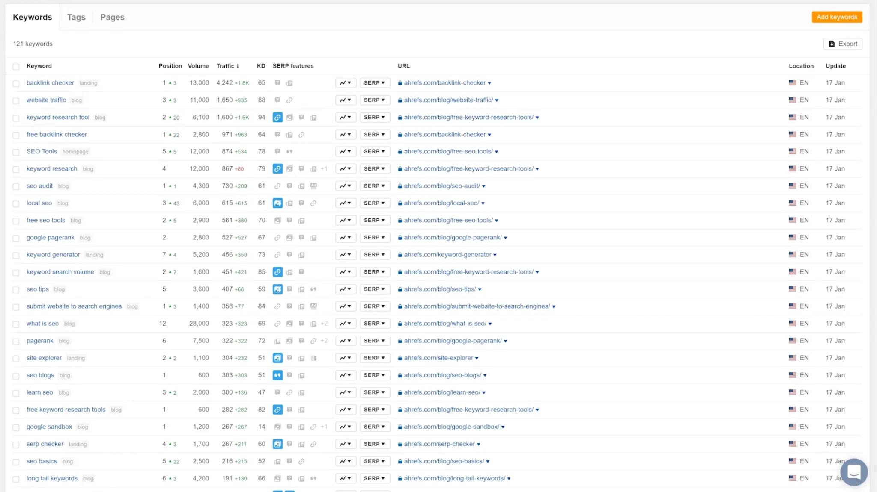Image resolution: width=877 pixels, height=492 pixels.
Task: Tick the checkbox for what is seo
Action: pos(16,324)
